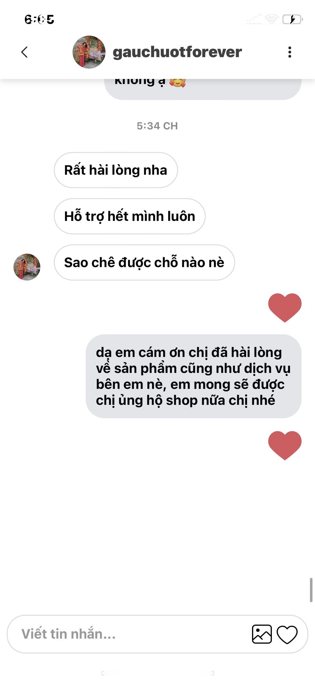The width and height of the screenshot is (315, 682).
Task: Tap the last red heart message
Action: (285, 445)
